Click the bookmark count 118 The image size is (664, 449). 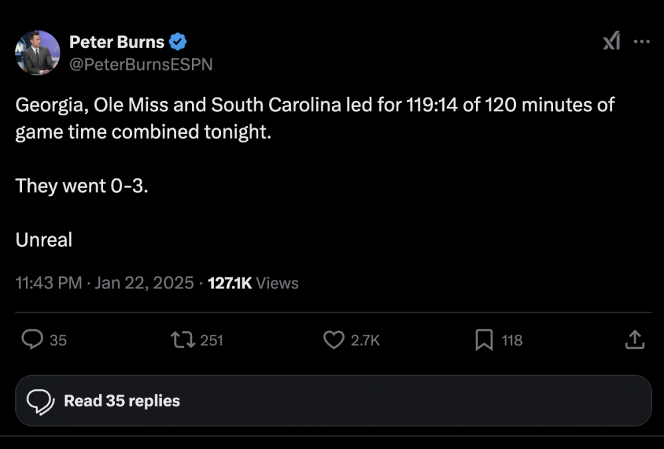click(x=512, y=340)
